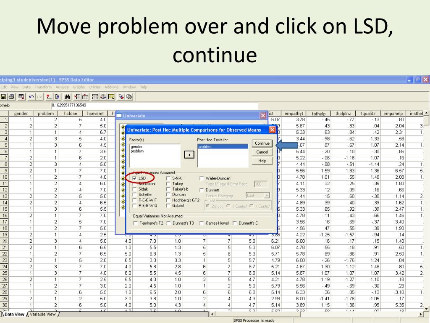Viewport: 430px width, 323px height.
Task: Click the Insert Variable toolbar icon
Action: tap(85, 97)
